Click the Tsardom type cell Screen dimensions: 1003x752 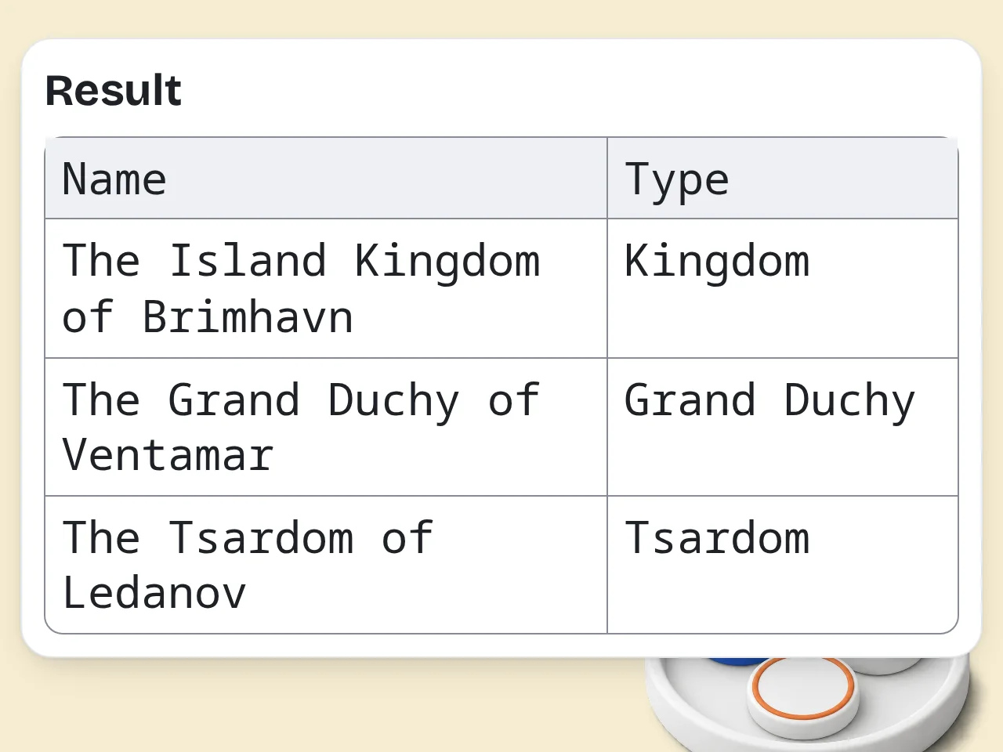(x=783, y=565)
